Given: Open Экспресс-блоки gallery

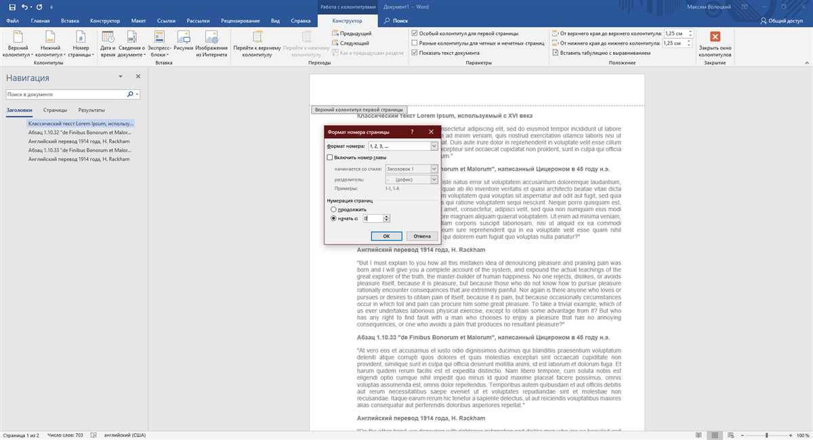Looking at the screenshot, I should 160,43.
